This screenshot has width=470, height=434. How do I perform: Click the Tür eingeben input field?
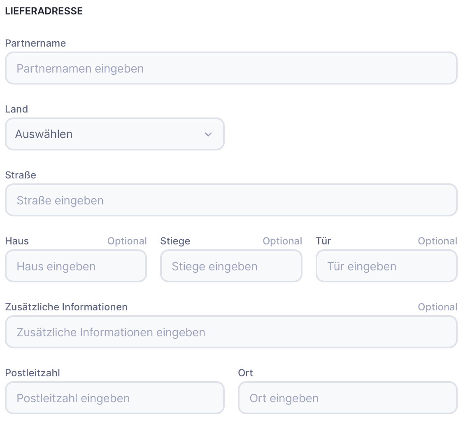[x=386, y=266]
